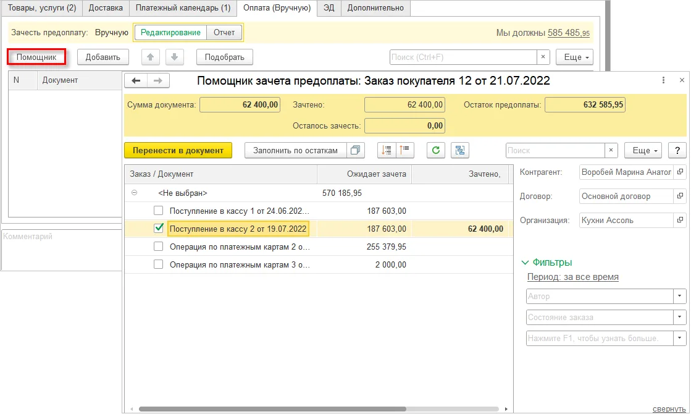Select the Оплата (Вручную) tab

point(277,8)
